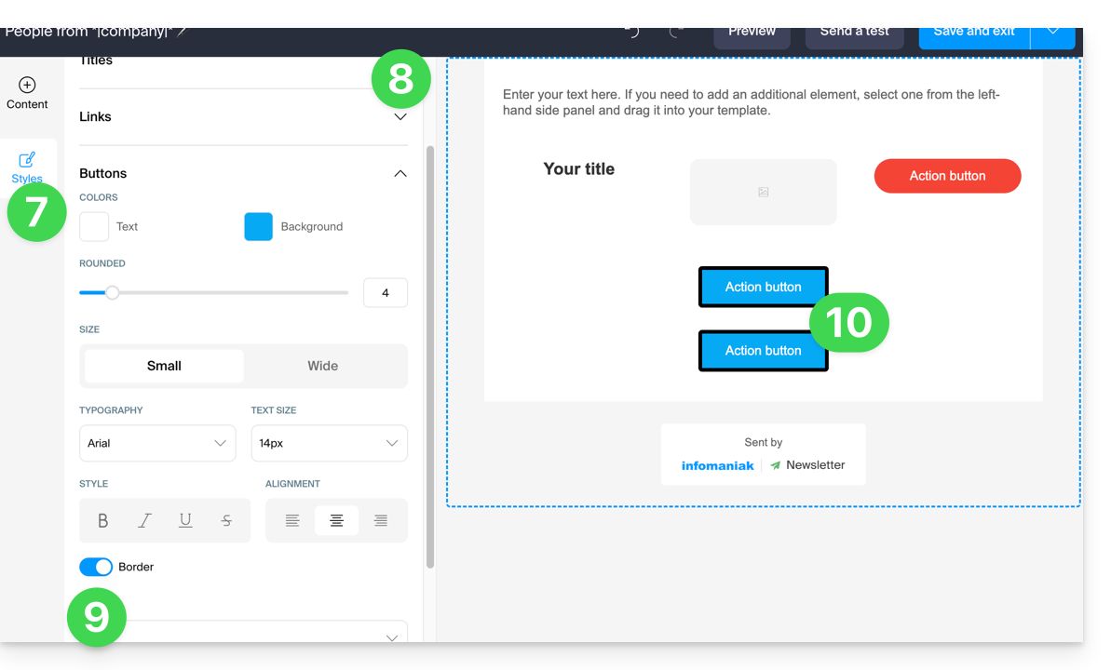
Task: Click the image placeholder in template
Action: pyautogui.click(x=763, y=192)
